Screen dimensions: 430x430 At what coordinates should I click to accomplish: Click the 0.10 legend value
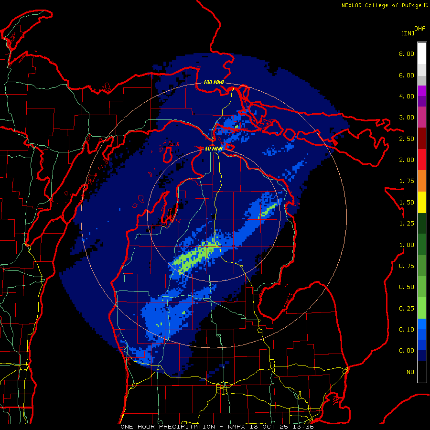(407, 330)
